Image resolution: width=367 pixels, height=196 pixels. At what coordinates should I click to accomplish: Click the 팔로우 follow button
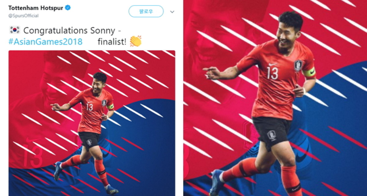coord(146,11)
